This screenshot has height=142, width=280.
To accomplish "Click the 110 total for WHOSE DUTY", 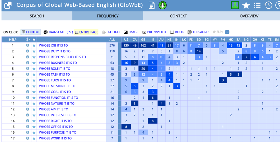I will click(112, 51).
